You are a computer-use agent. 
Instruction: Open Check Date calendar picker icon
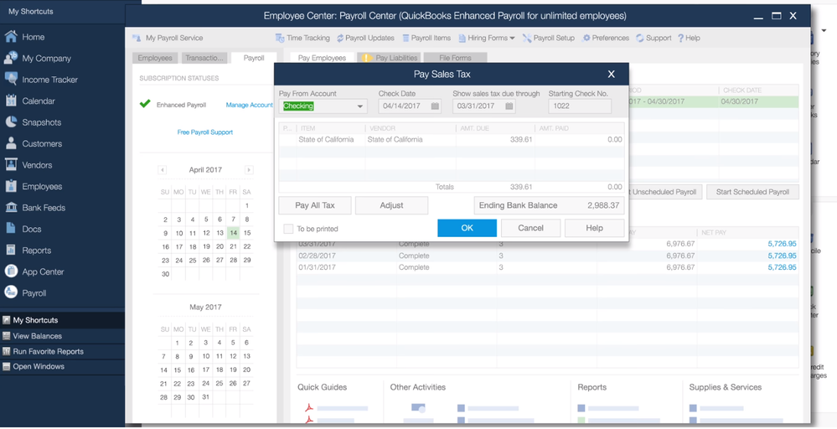435,106
